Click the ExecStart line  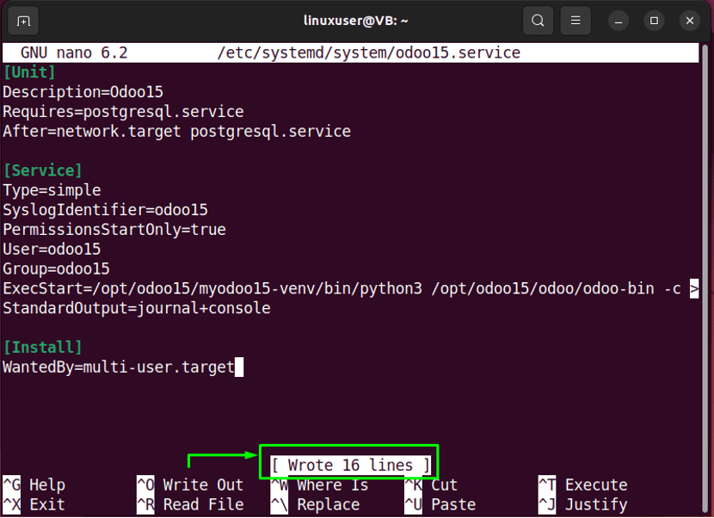tap(342, 289)
